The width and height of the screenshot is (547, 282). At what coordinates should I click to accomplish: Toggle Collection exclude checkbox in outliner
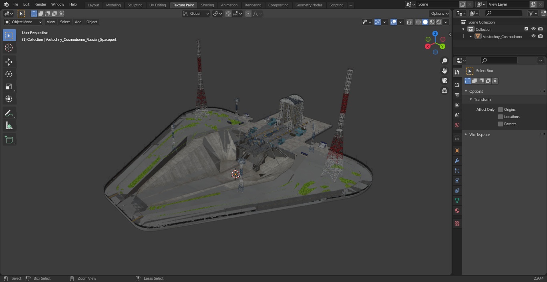[526, 29]
